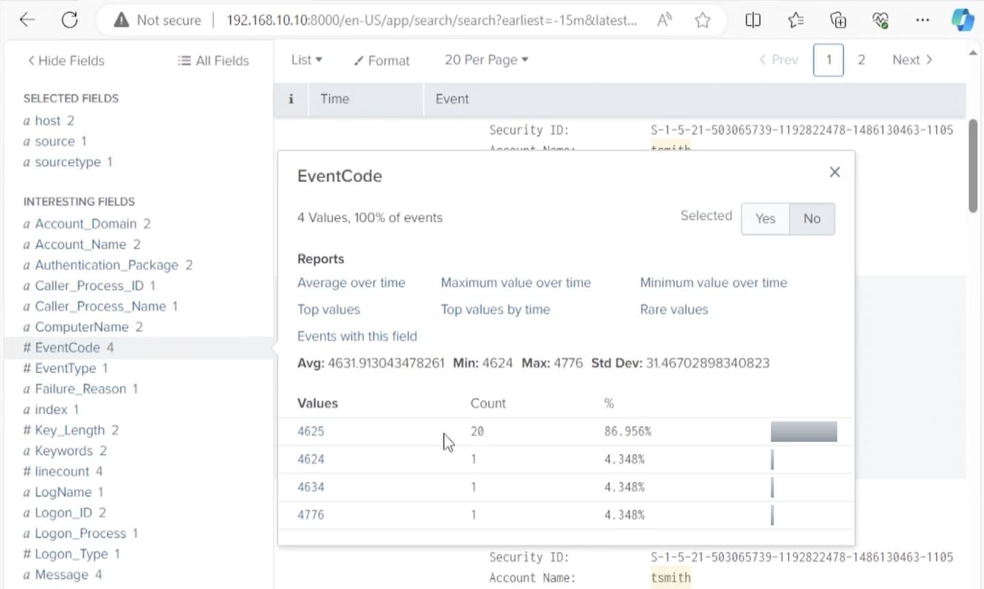Close the EventCode popup with X
This screenshot has height=589, width=984.
[834, 172]
